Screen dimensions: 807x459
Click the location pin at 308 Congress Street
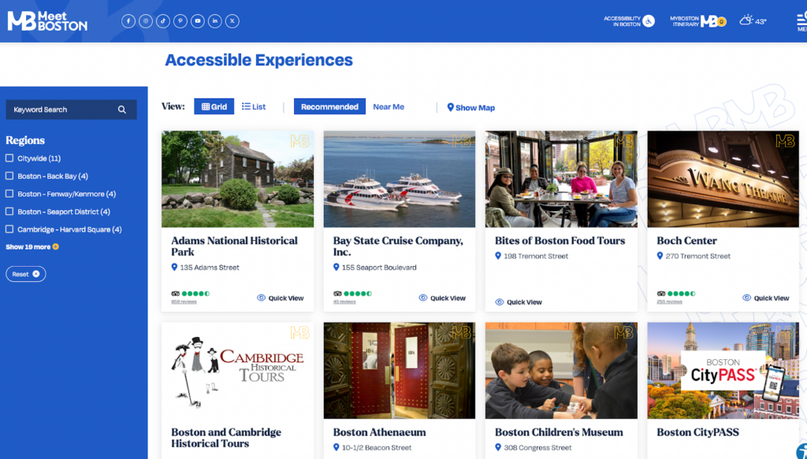pyautogui.click(x=498, y=448)
